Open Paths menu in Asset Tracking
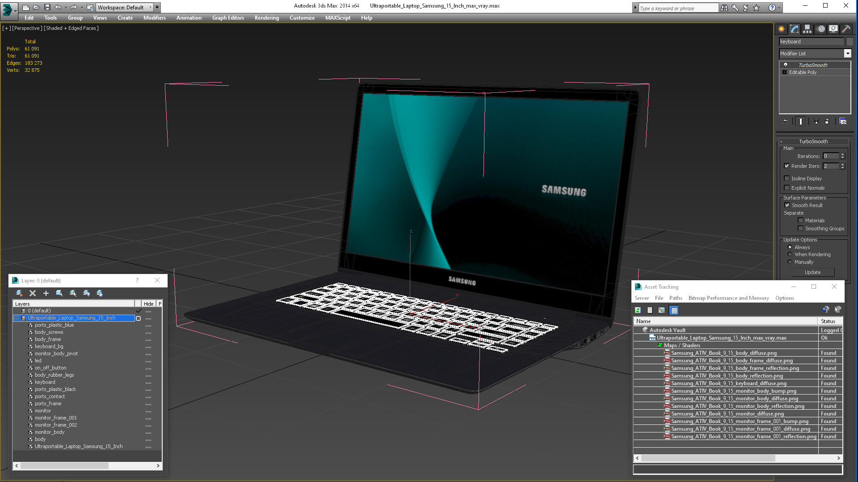 coord(676,298)
